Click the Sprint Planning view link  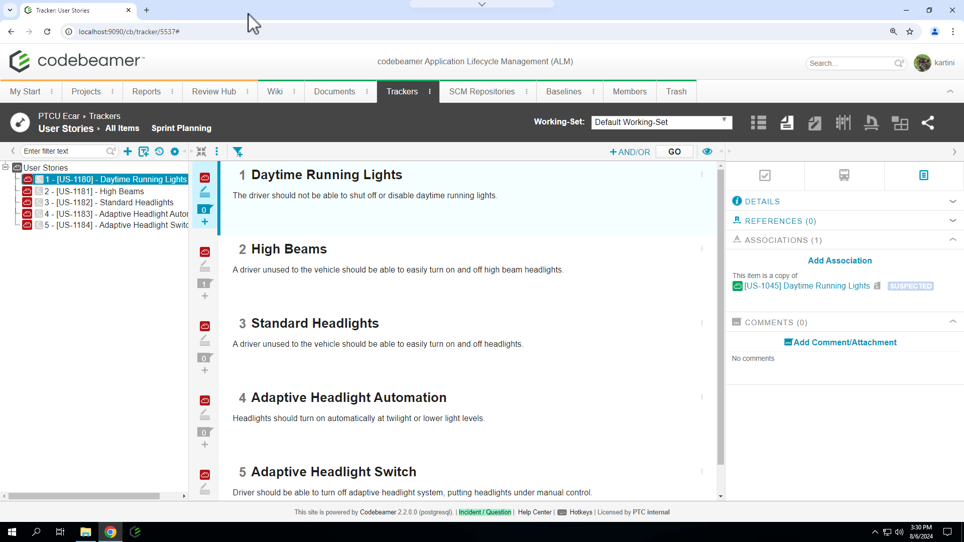pos(181,128)
